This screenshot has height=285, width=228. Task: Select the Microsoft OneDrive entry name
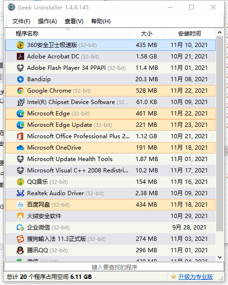[x=54, y=148]
